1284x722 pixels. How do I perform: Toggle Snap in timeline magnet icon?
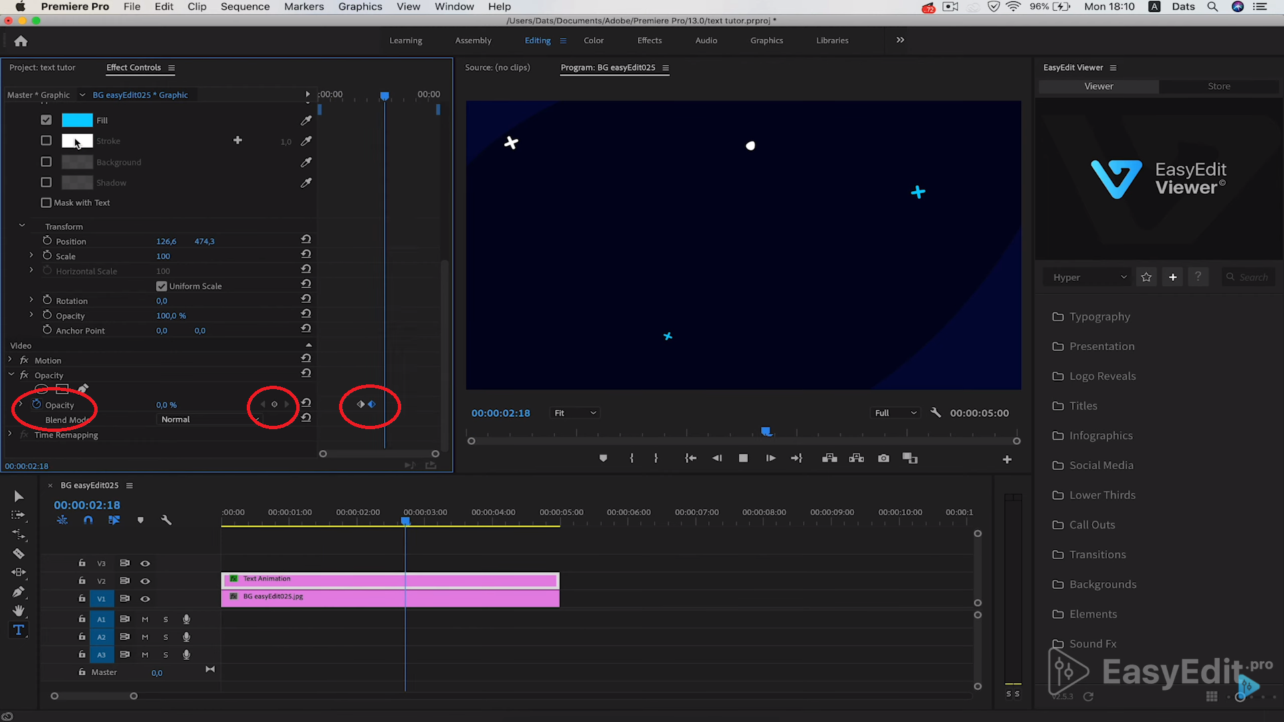pyautogui.click(x=88, y=520)
